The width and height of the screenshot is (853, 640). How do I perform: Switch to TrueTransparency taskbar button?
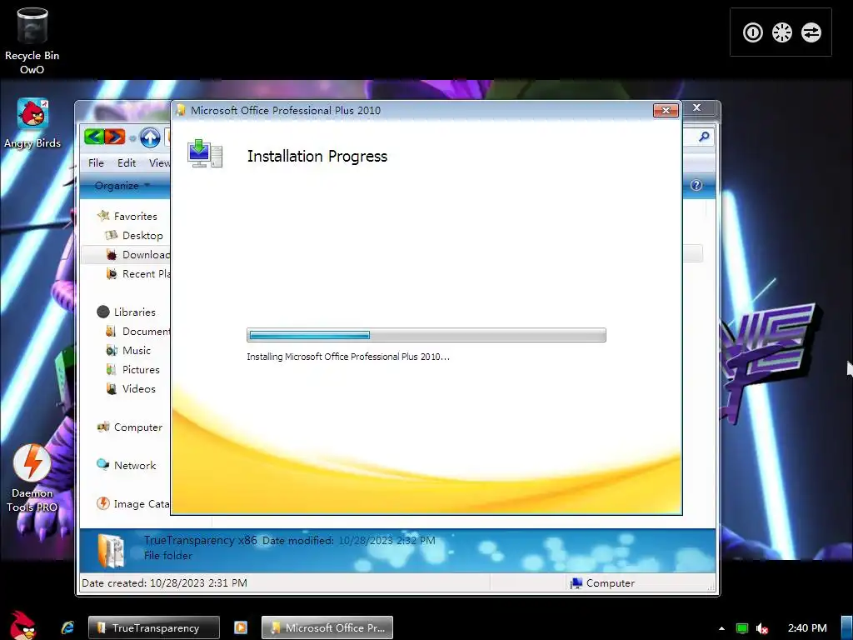(x=154, y=627)
